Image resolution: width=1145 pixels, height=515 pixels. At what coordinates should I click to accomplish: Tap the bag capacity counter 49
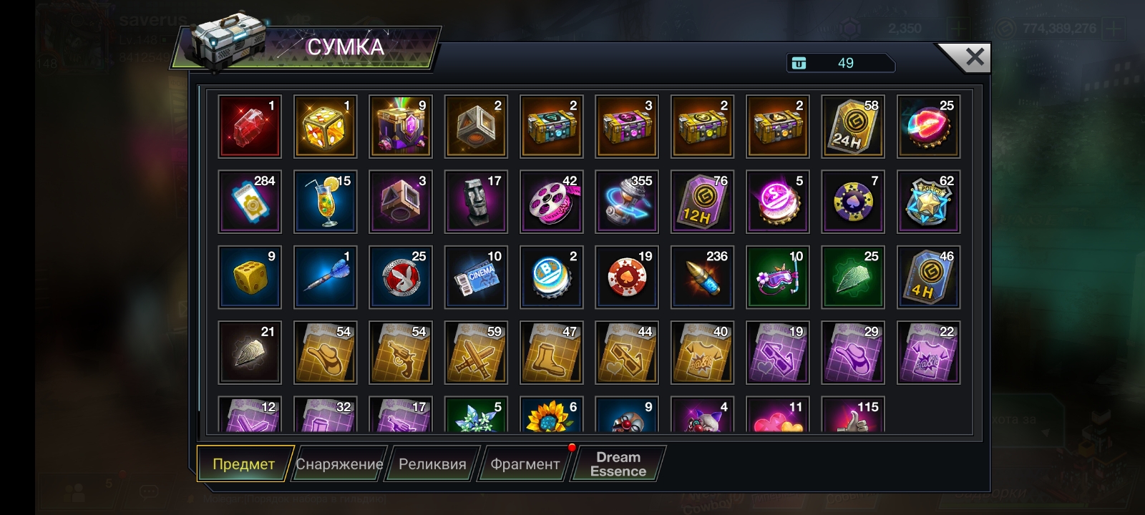click(840, 63)
